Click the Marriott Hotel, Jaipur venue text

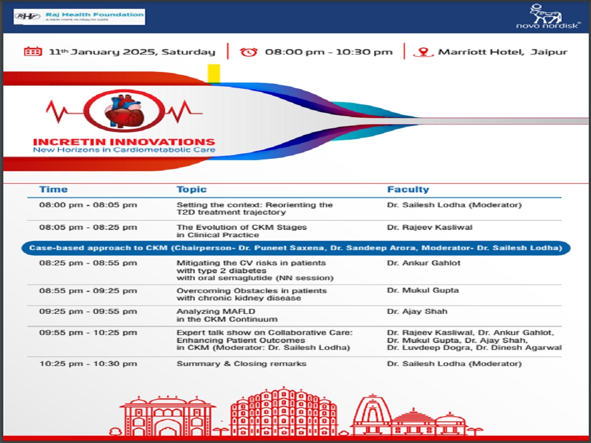(x=502, y=52)
